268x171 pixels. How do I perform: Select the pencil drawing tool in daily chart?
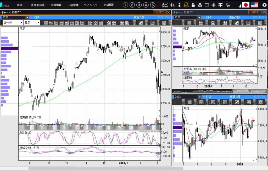click(x=141, y=23)
